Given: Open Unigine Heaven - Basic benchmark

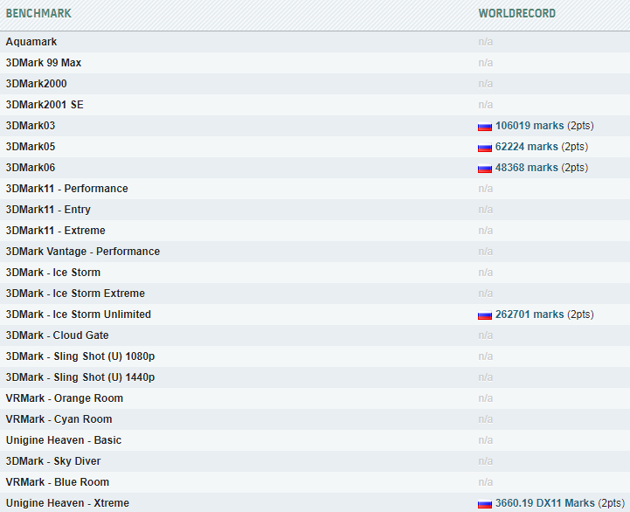Looking at the screenshot, I should tap(63, 440).
